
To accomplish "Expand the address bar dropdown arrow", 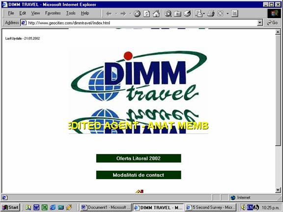I will tap(260, 23).
